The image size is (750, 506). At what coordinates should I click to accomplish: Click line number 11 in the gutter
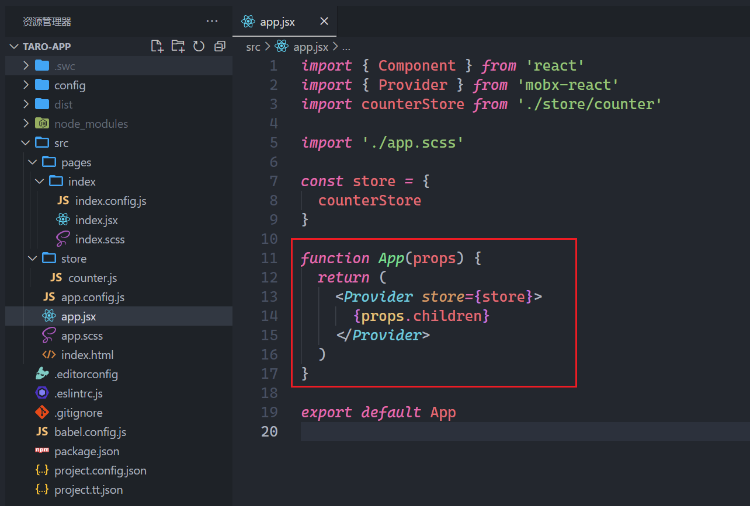pyautogui.click(x=269, y=258)
